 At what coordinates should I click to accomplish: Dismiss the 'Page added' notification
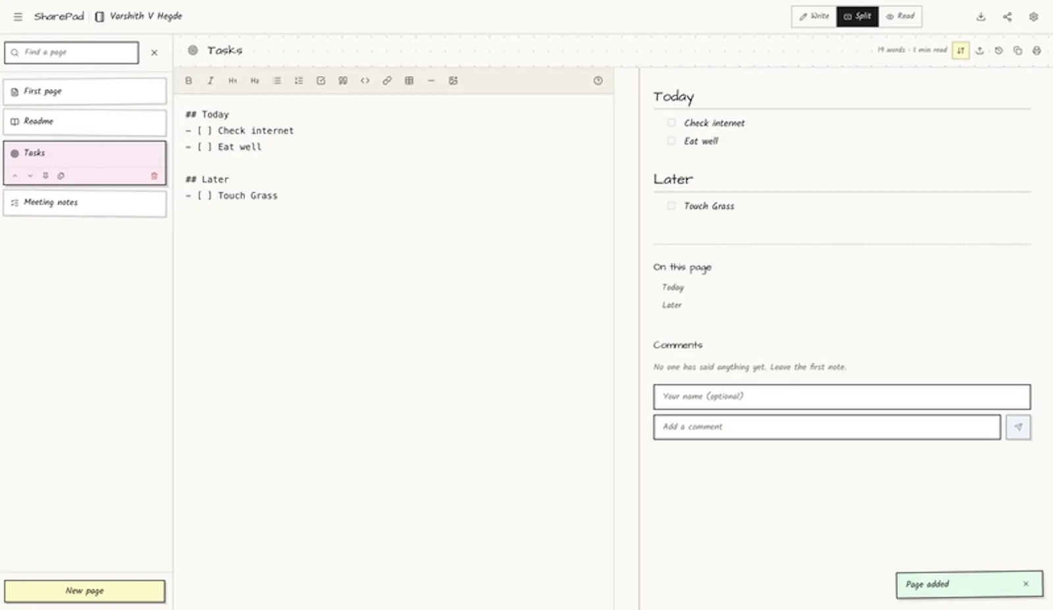pos(1025,584)
